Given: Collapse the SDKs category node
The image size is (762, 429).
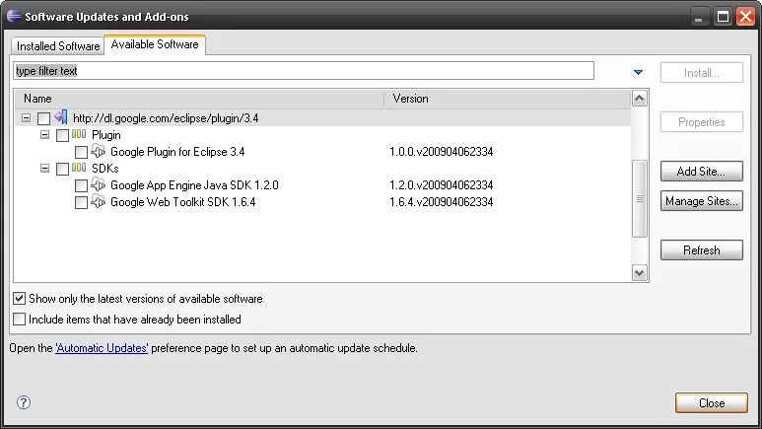Looking at the screenshot, I should point(44,169).
